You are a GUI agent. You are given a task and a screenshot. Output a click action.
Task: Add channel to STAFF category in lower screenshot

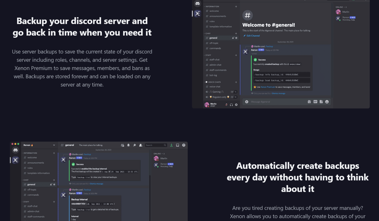point(54,202)
